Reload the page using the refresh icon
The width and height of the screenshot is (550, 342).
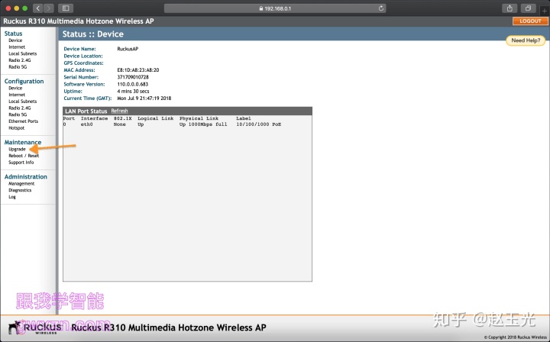[381, 8]
